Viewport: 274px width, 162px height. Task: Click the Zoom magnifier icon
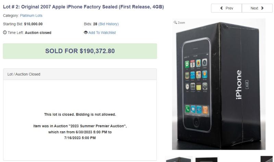(175, 23)
